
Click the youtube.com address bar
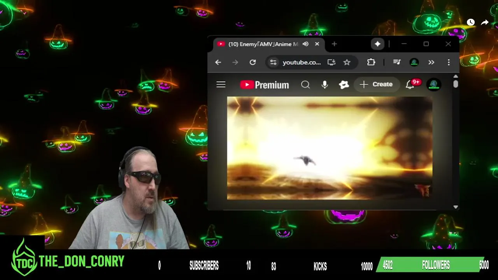click(302, 62)
